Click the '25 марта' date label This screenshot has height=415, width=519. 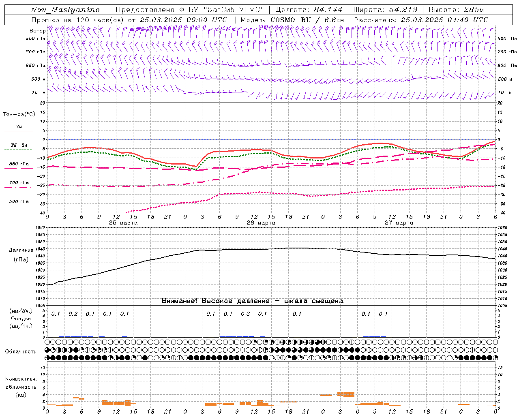(x=123, y=223)
